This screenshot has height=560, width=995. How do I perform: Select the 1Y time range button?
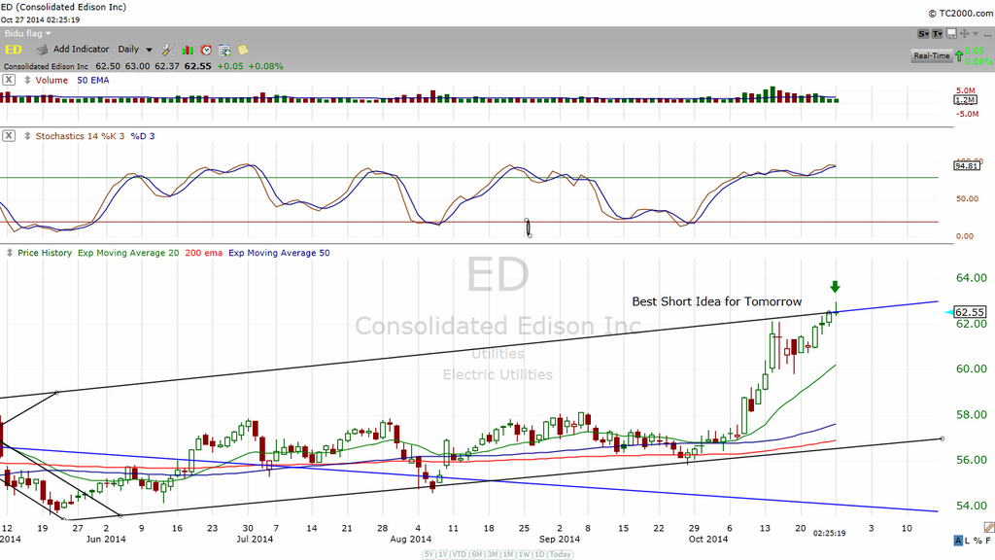pyautogui.click(x=443, y=554)
